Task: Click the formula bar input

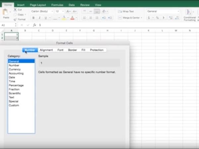Action: pos(118,25)
